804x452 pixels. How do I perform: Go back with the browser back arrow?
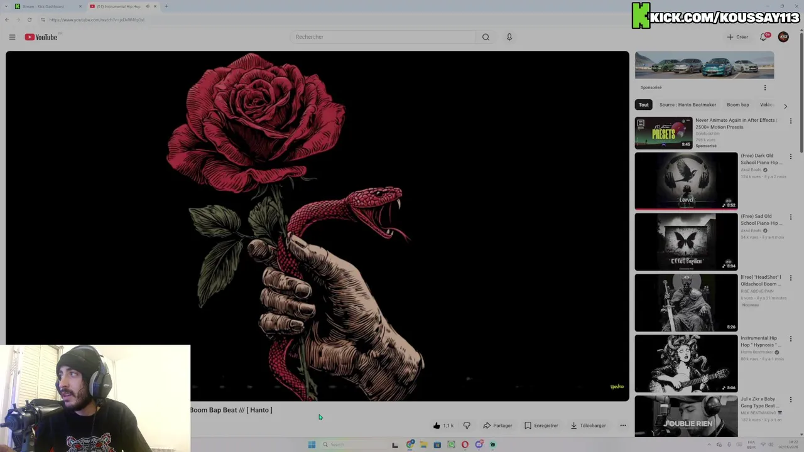tap(7, 19)
